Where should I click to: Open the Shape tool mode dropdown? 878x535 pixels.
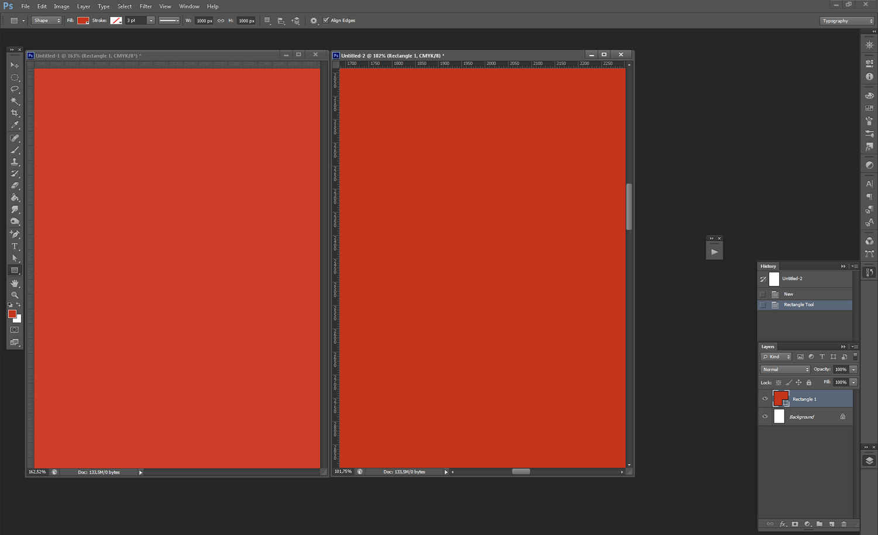46,20
